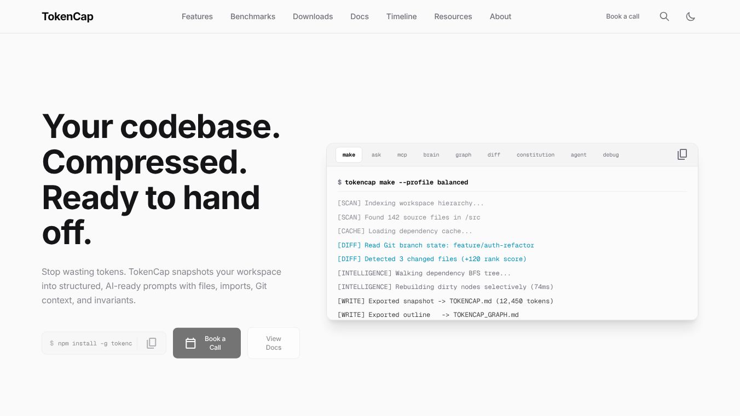The height and width of the screenshot is (416, 740).
Task: Click the Exported outline TOKENCAP_GRAPH.md line
Action: click(428, 315)
